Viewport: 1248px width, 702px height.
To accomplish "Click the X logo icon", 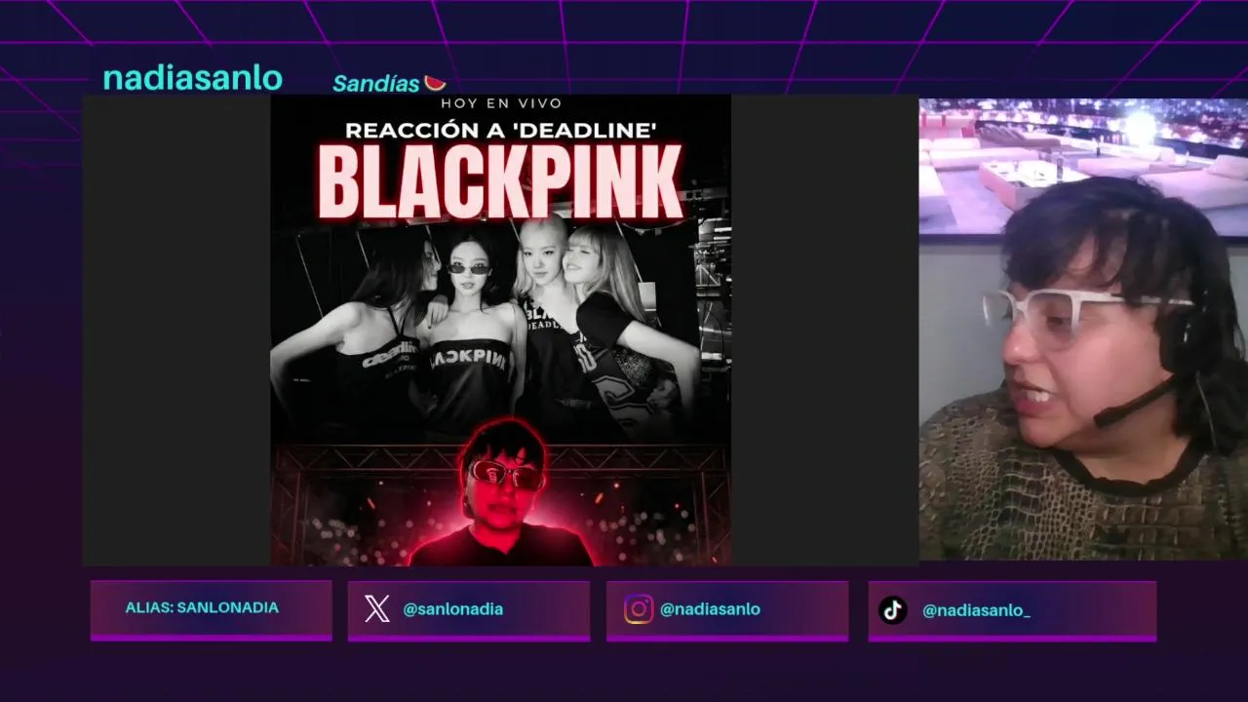I will click(377, 609).
